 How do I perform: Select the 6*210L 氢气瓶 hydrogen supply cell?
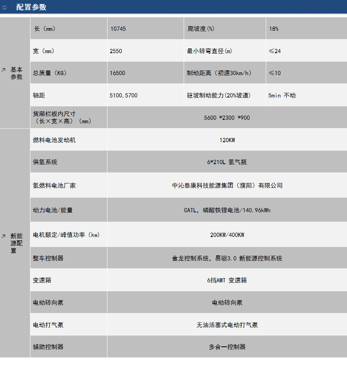[x=227, y=162]
